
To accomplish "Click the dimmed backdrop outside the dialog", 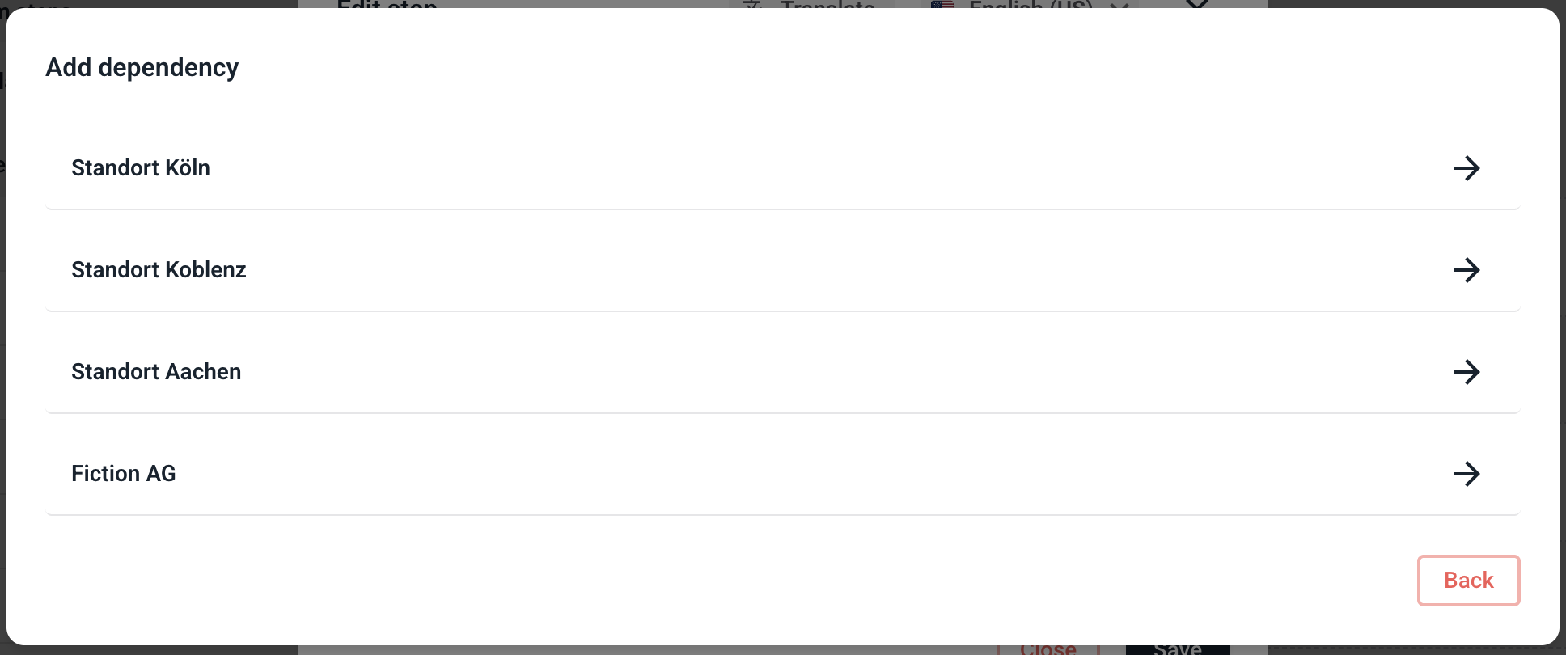I will [1416, 3].
